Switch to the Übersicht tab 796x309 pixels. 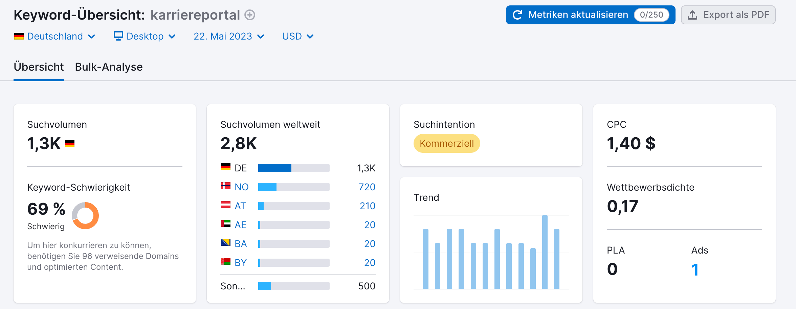pyautogui.click(x=39, y=67)
